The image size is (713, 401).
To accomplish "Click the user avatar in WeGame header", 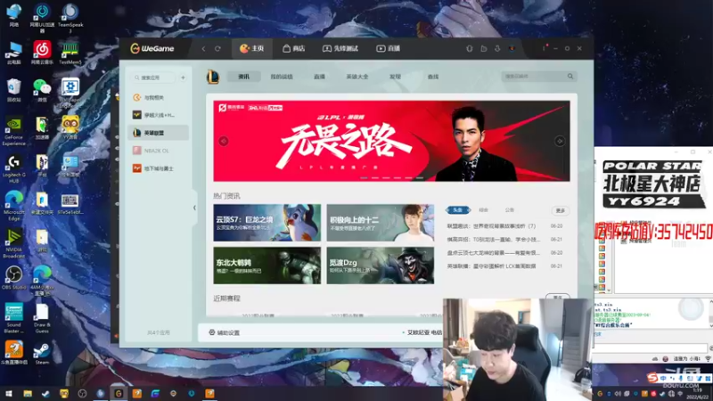I will point(512,49).
